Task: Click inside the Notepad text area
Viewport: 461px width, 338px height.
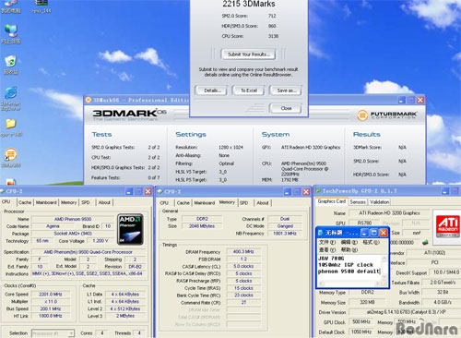Action: (x=349, y=267)
